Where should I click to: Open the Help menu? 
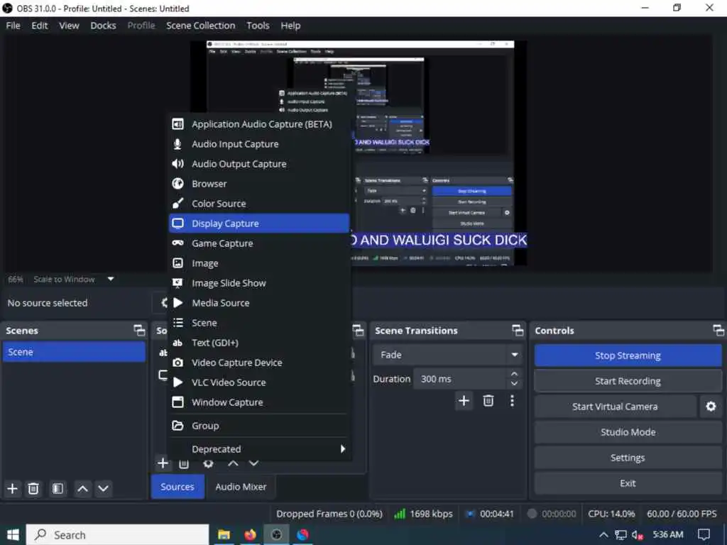(x=290, y=26)
